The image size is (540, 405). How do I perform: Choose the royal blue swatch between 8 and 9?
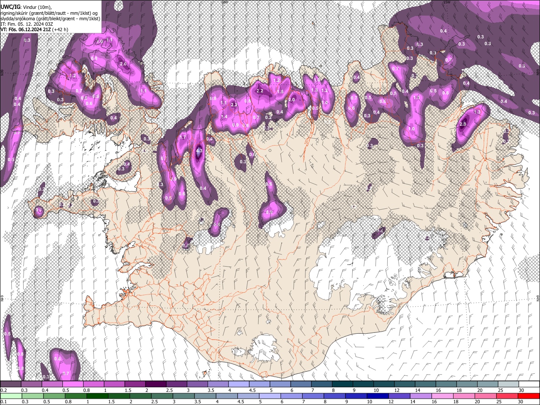coord(335,396)
